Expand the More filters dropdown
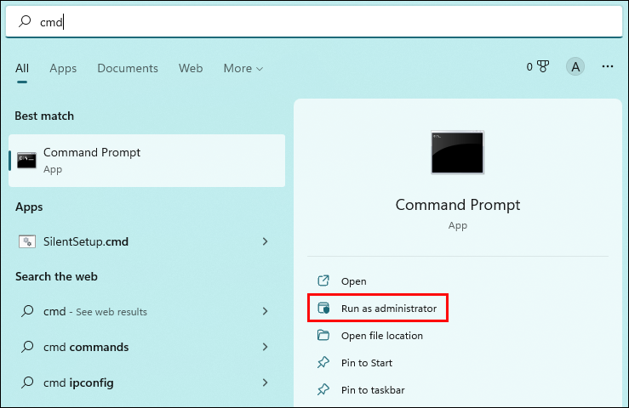 (243, 68)
